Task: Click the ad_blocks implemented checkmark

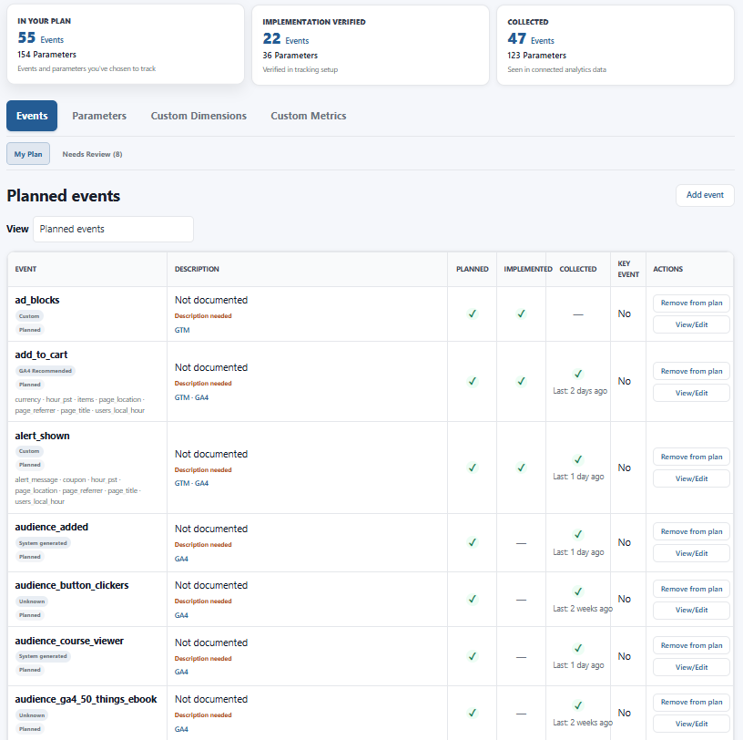Action: pyautogui.click(x=521, y=313)
